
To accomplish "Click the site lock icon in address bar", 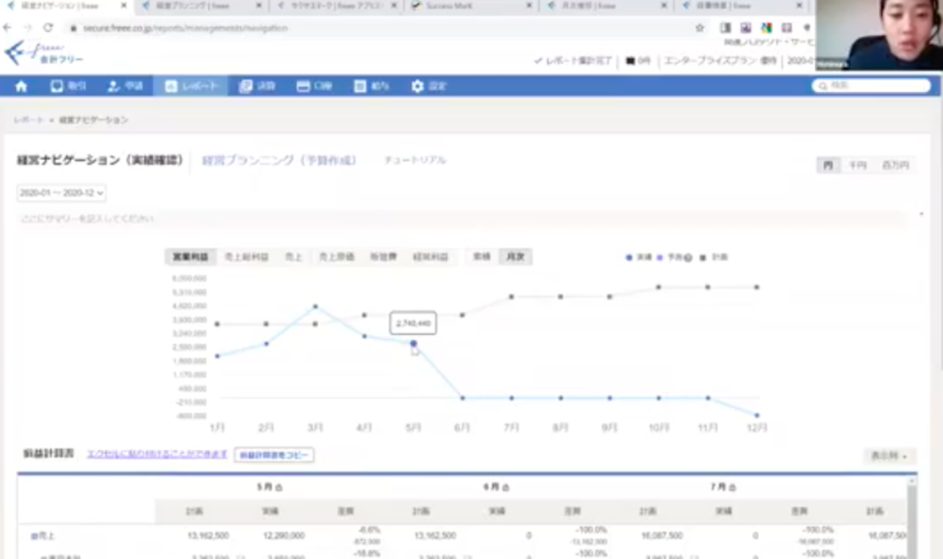I will 73,28.
